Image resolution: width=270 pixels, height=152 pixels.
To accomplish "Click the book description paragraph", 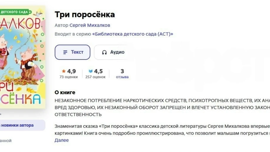I will pos(162,130).
